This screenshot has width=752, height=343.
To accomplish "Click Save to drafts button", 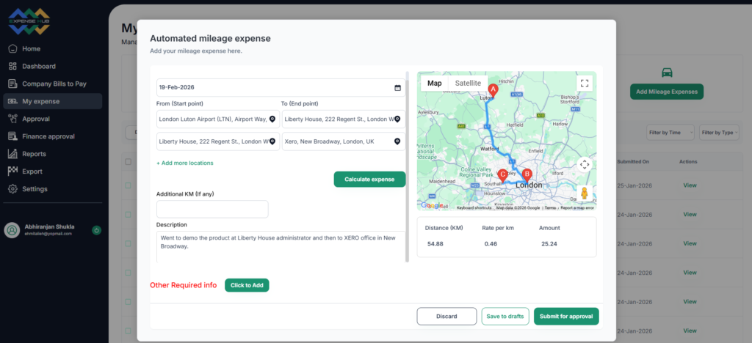I will coord(505,316).
